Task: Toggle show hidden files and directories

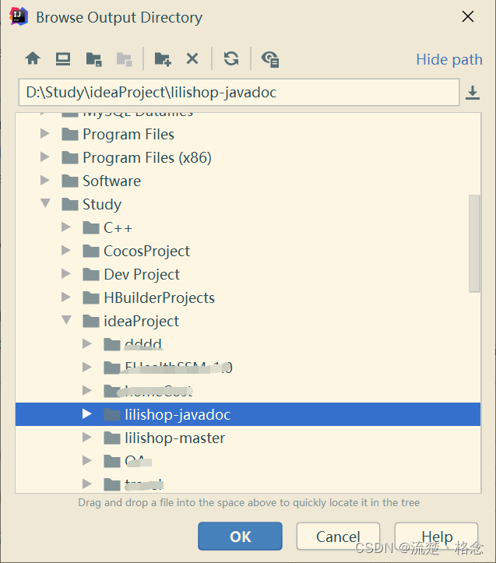Action: [270, 58]
